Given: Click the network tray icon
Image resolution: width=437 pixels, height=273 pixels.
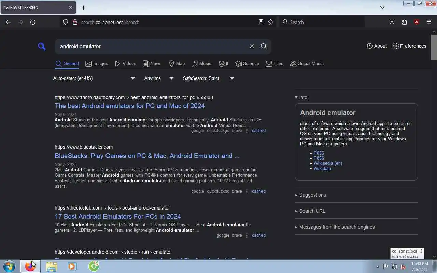Looking at the screenshot, I should [394, 267].
